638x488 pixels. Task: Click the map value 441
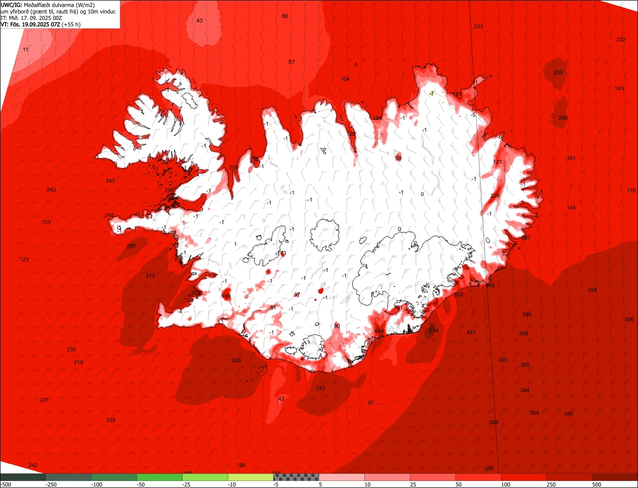471,332
